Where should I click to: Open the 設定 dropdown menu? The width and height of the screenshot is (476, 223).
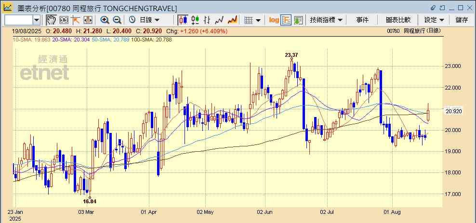coord(435,20)
